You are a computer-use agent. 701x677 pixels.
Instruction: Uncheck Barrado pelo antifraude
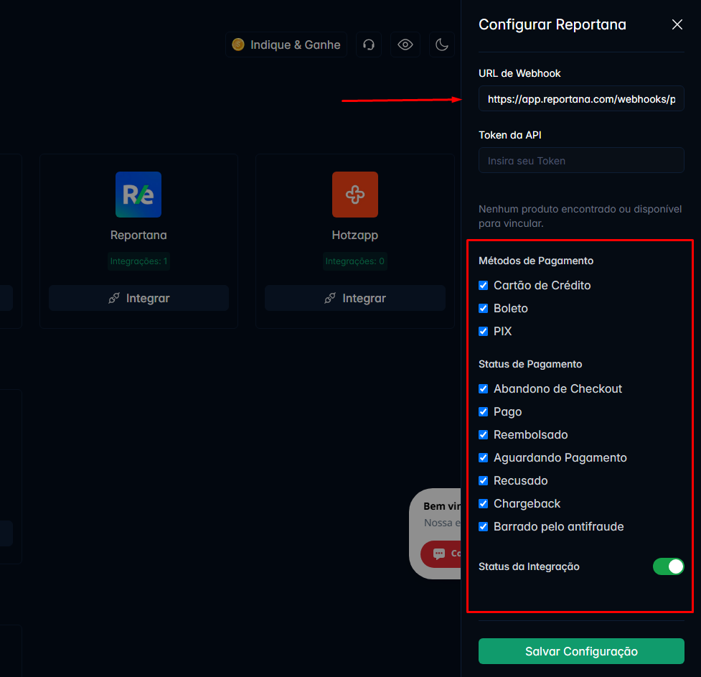(x=484, y=527)
